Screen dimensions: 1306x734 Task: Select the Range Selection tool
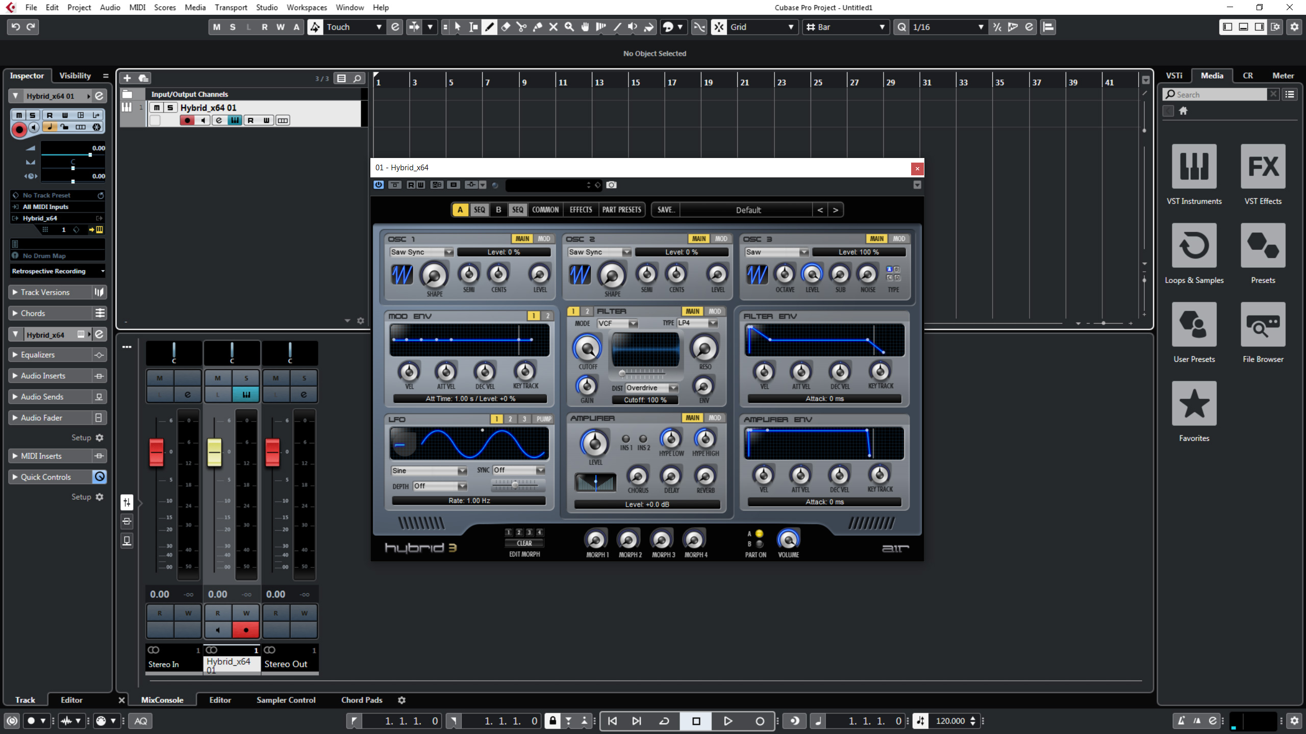(x=473, y=27)
